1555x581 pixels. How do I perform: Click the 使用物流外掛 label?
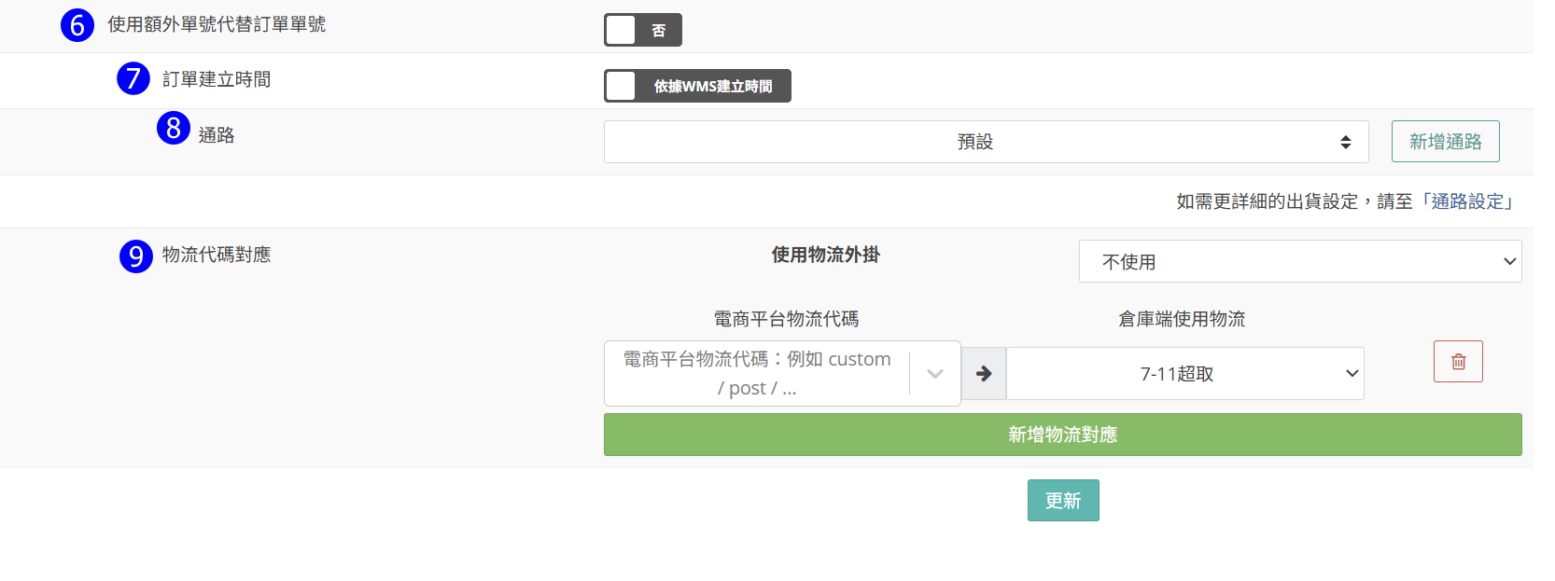pos(825,255)
